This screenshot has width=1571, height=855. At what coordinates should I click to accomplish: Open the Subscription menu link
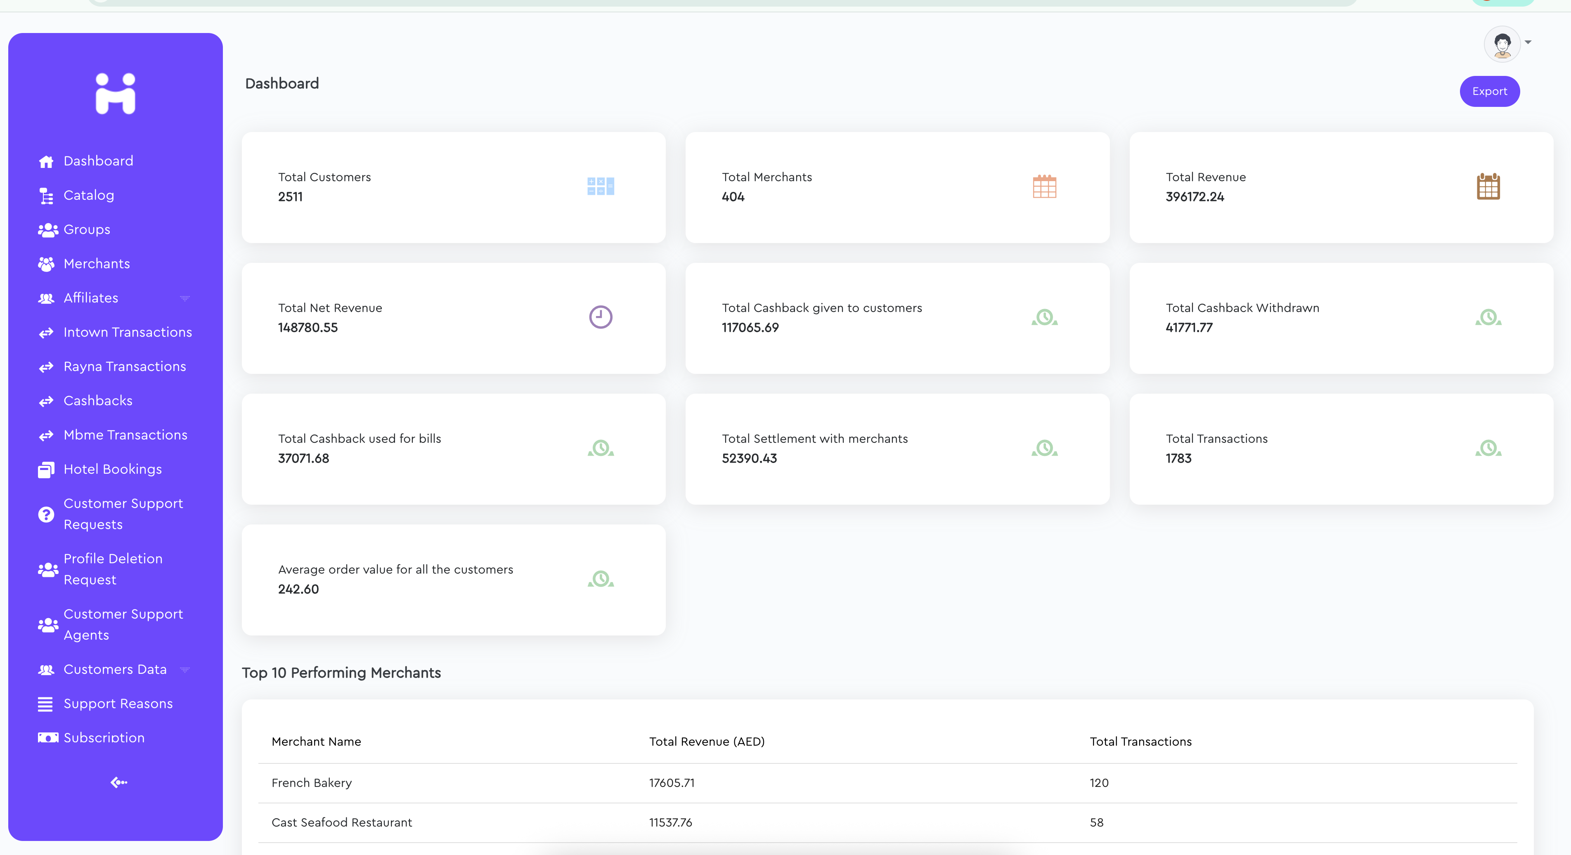click(104, 737)
